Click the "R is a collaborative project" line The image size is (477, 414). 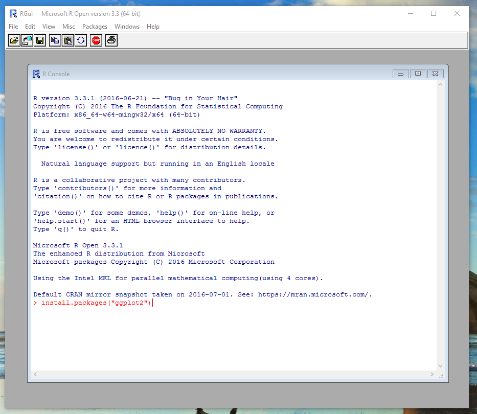(140, 180)
